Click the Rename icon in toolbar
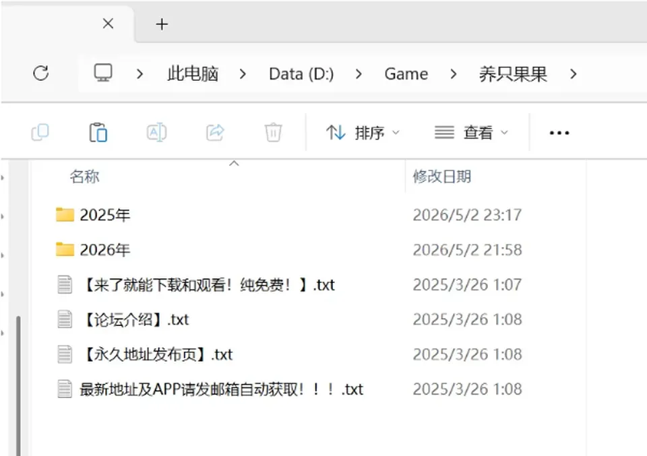The height and width of the screenshot is (456, 647). pos(157,132)
